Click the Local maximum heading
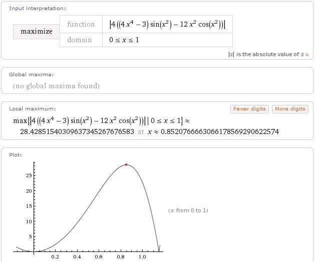This screenshot has width=315, height=262. click(x=33, y=109)
